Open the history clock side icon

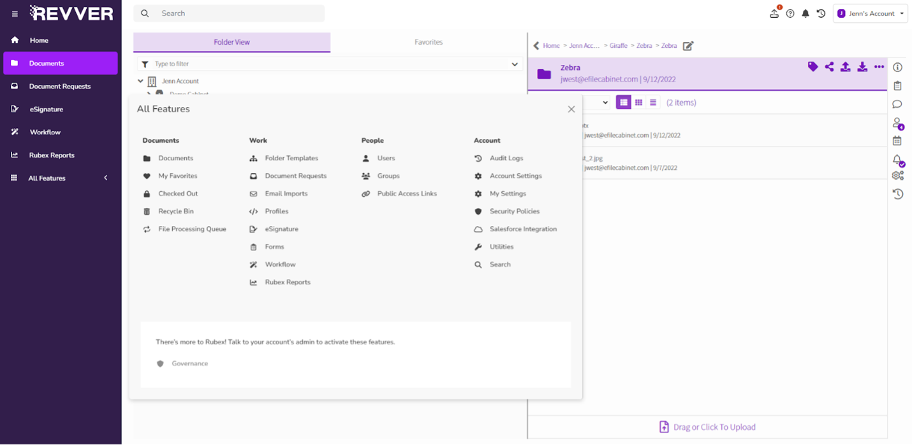point(898,194)
